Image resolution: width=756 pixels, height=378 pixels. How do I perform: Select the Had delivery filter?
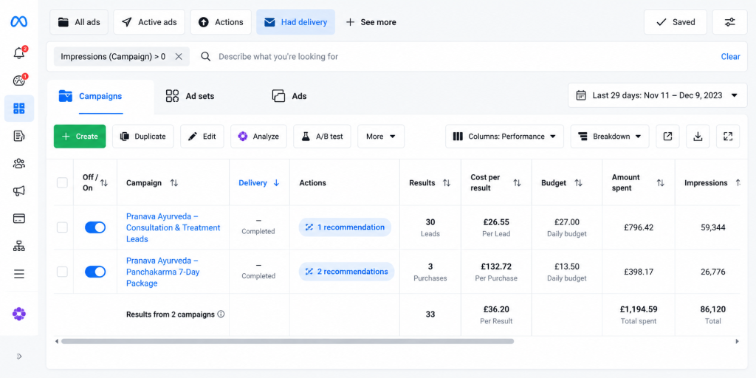[295, 22]
